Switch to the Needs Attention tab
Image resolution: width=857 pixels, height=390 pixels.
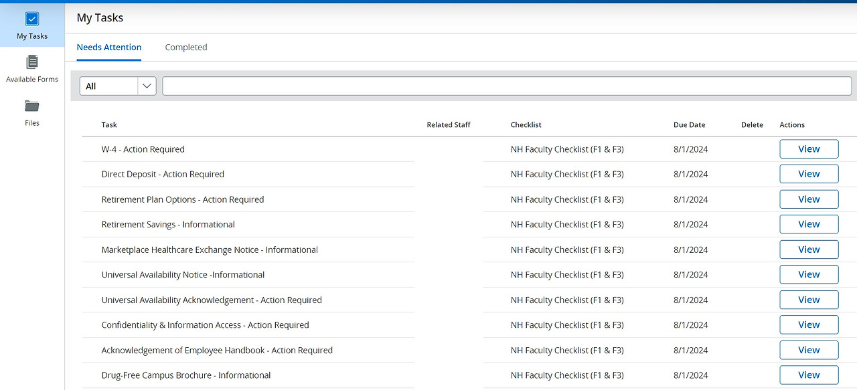point(109,47)
